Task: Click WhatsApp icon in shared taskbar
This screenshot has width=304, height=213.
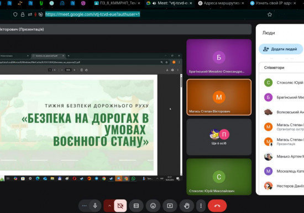Action: click(x=133, y=179)
